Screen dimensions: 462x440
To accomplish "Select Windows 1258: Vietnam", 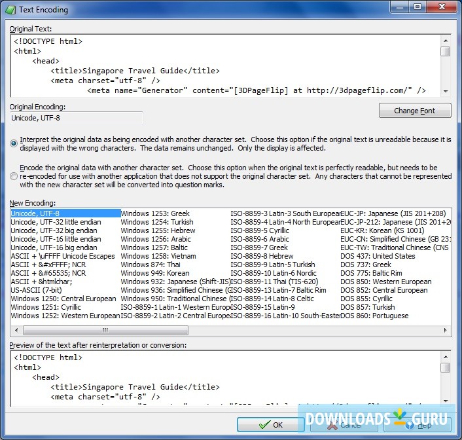I will (x=158, y=256).
